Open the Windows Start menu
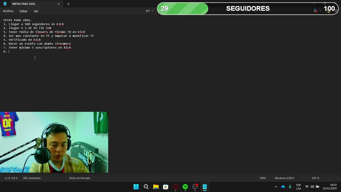The height and width of the screenshot is (192, 341). click(136, 187)
